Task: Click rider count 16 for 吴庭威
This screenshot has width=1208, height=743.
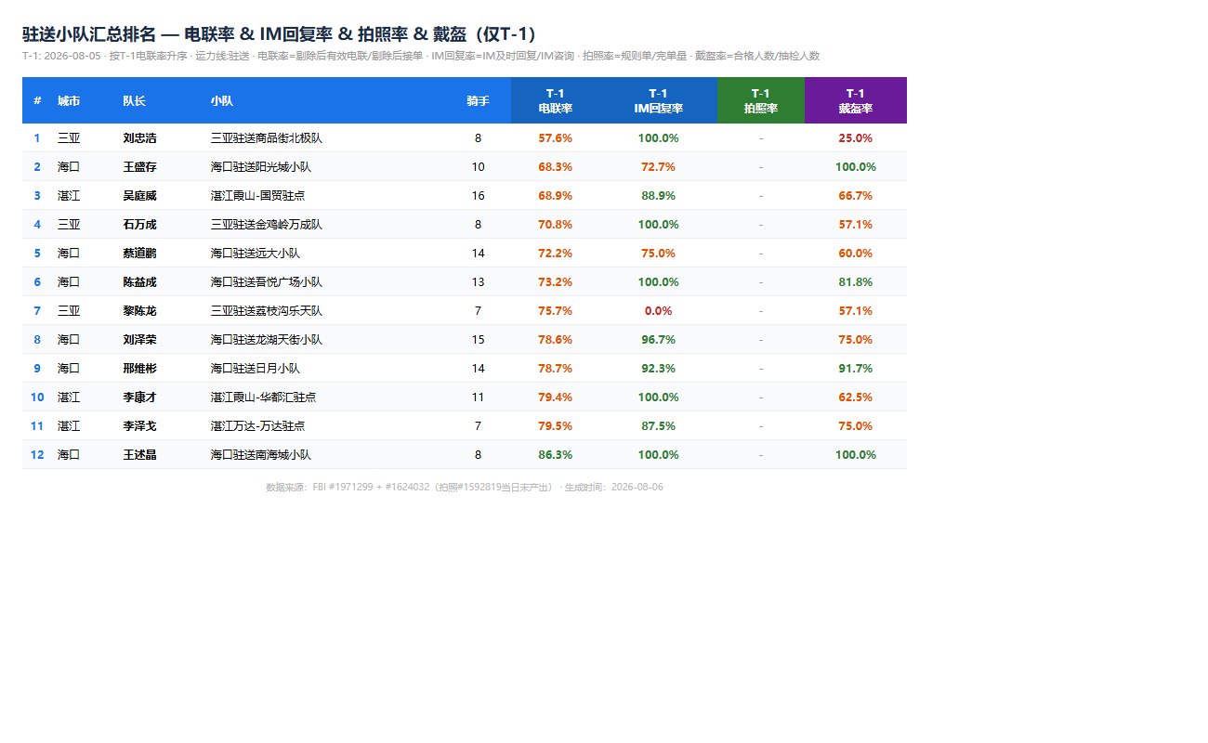Action: click(479, 196)
